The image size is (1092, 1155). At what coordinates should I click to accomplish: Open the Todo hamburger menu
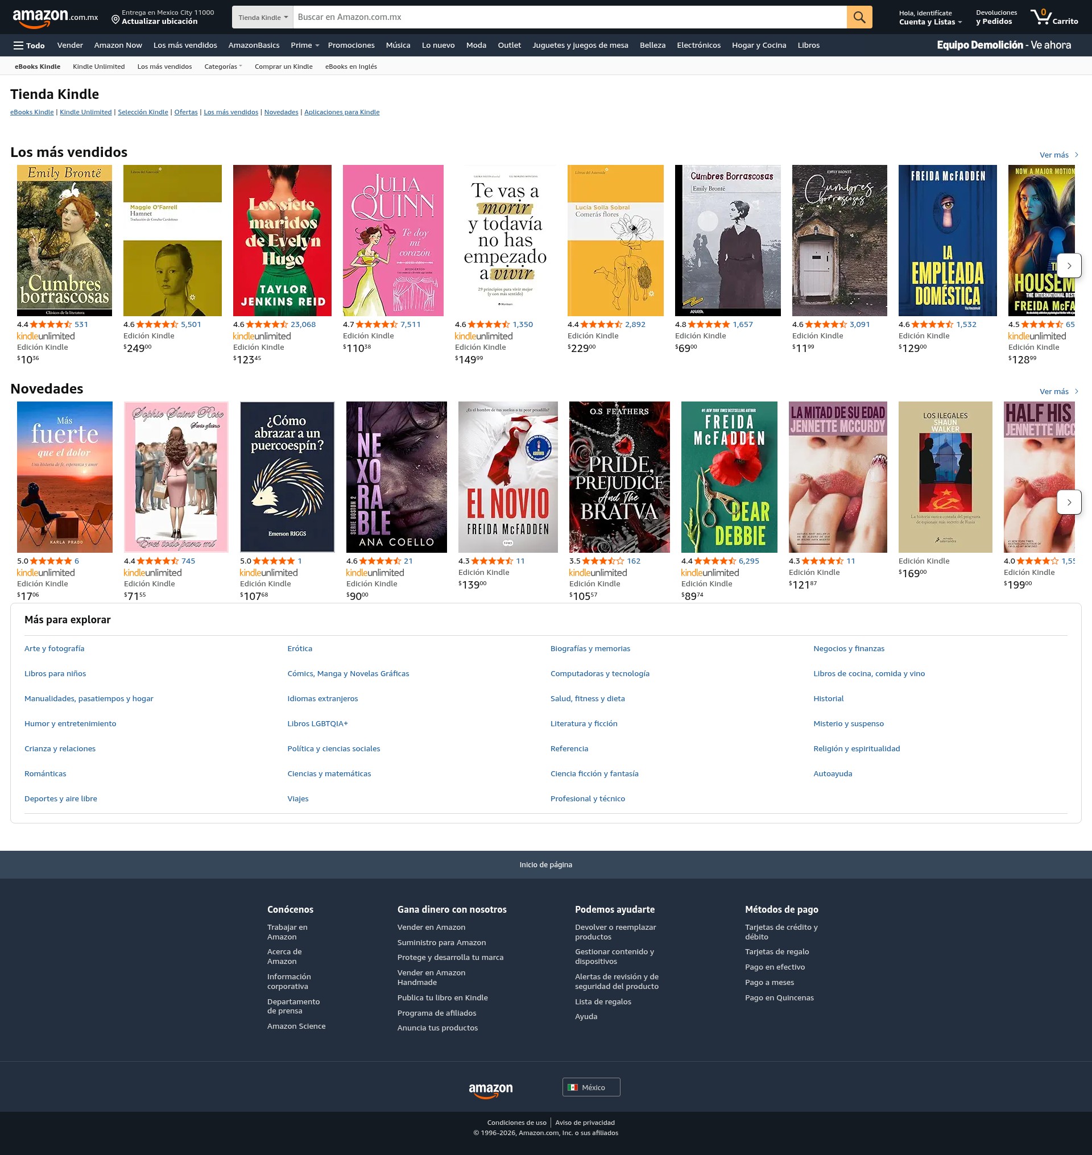[29, 45]
